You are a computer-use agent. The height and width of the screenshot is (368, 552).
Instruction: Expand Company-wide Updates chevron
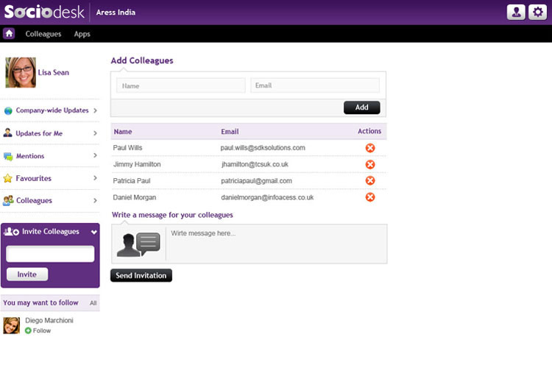(95, 110)
